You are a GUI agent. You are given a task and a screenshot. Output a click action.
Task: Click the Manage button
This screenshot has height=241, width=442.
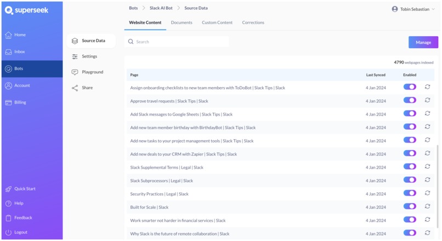[x=423, y=42]
